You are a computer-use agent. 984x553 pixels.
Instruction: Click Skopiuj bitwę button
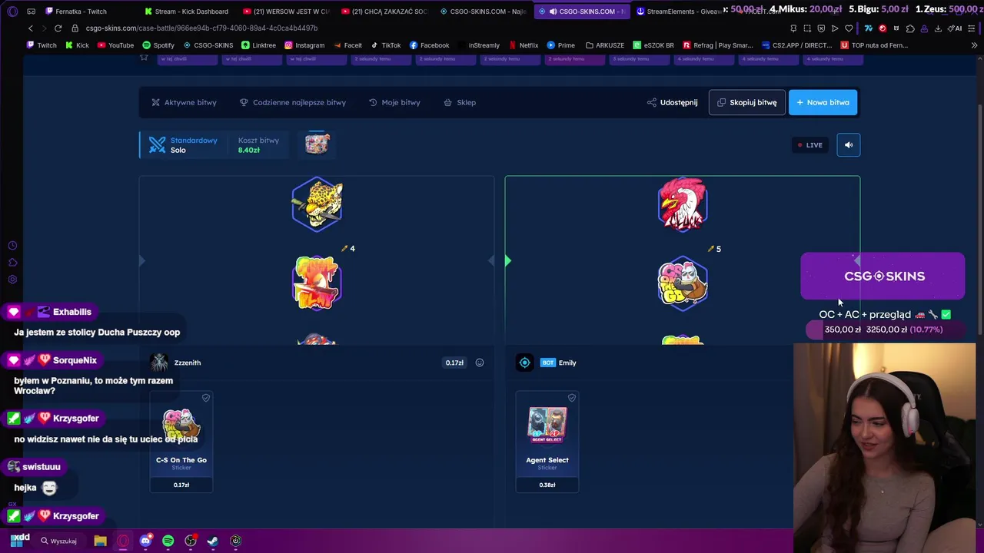click(x=746, y=102)
